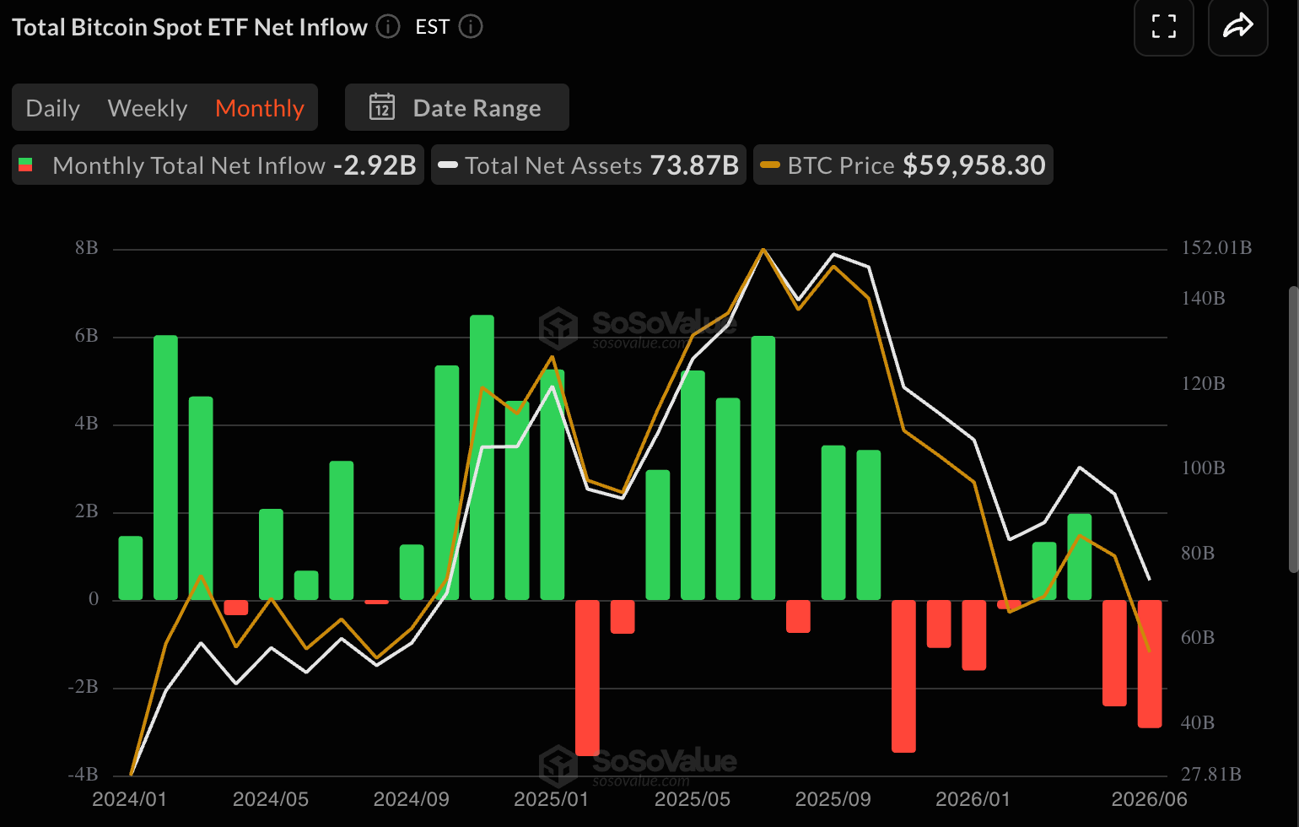
Task: Click the '-2B' left axis label
Action: (84, 687)
